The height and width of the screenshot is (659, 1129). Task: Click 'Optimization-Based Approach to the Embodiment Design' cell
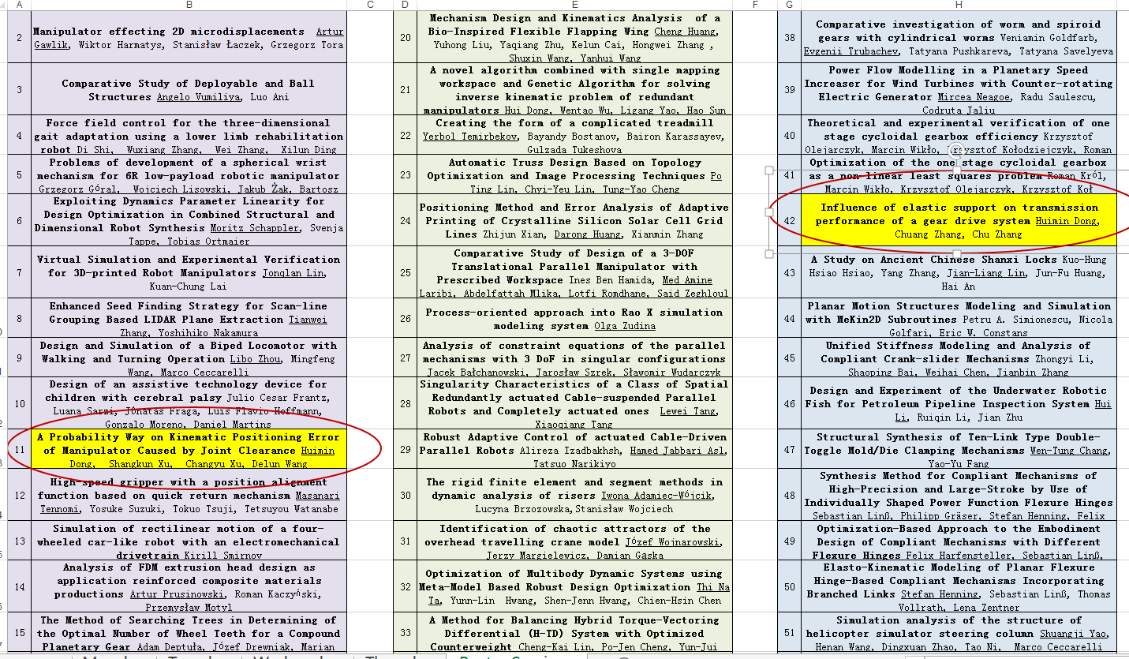point(959,541)
